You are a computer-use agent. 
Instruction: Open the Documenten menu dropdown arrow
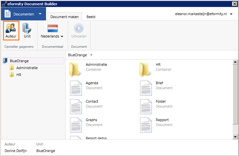pyautogui.click(x=40, y=14)
